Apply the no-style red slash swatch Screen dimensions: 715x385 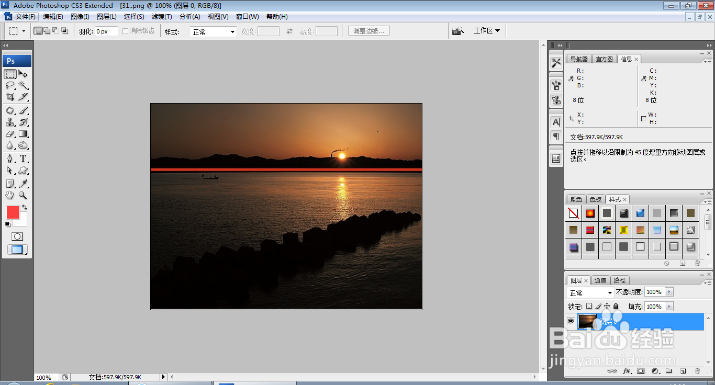[x=573, y=213]
